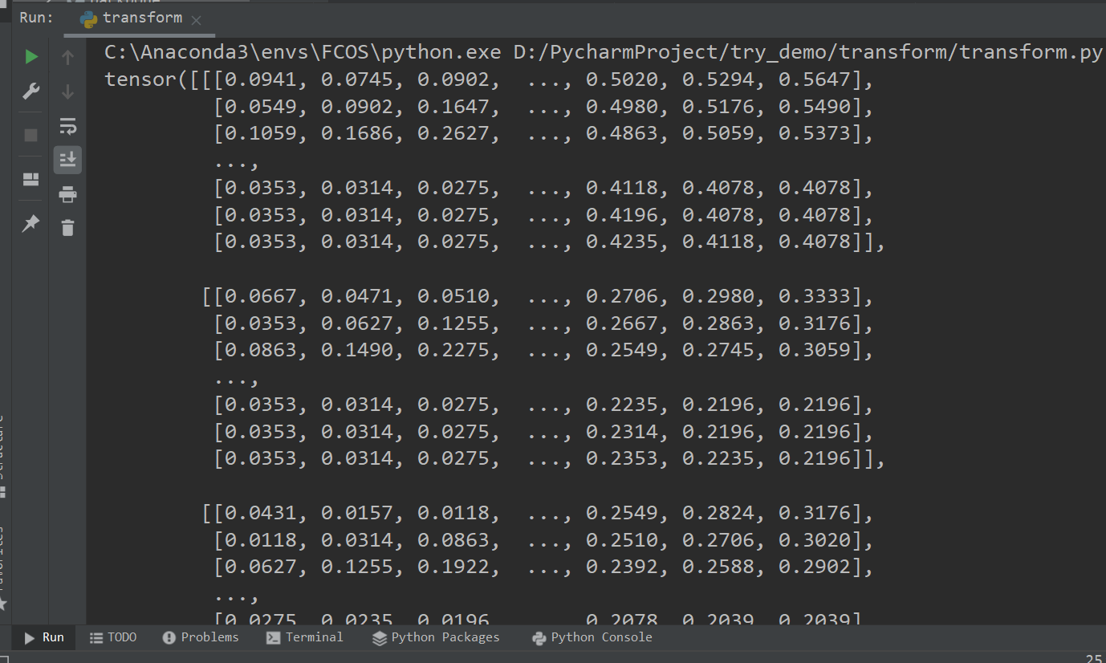Click the Down the Stack Trace arrow
The image size is (1106, 663).
click(67, 92)
